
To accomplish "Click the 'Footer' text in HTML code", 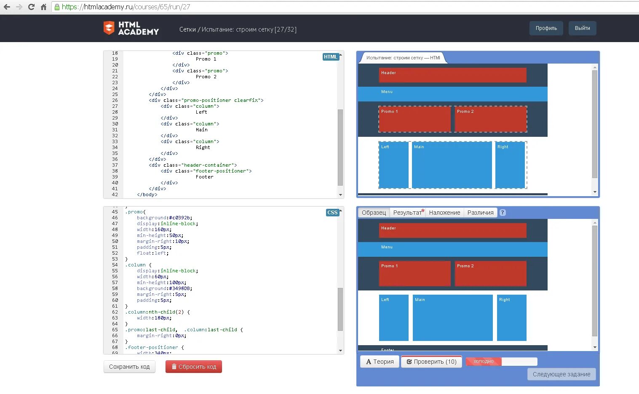I will point(204,177).
